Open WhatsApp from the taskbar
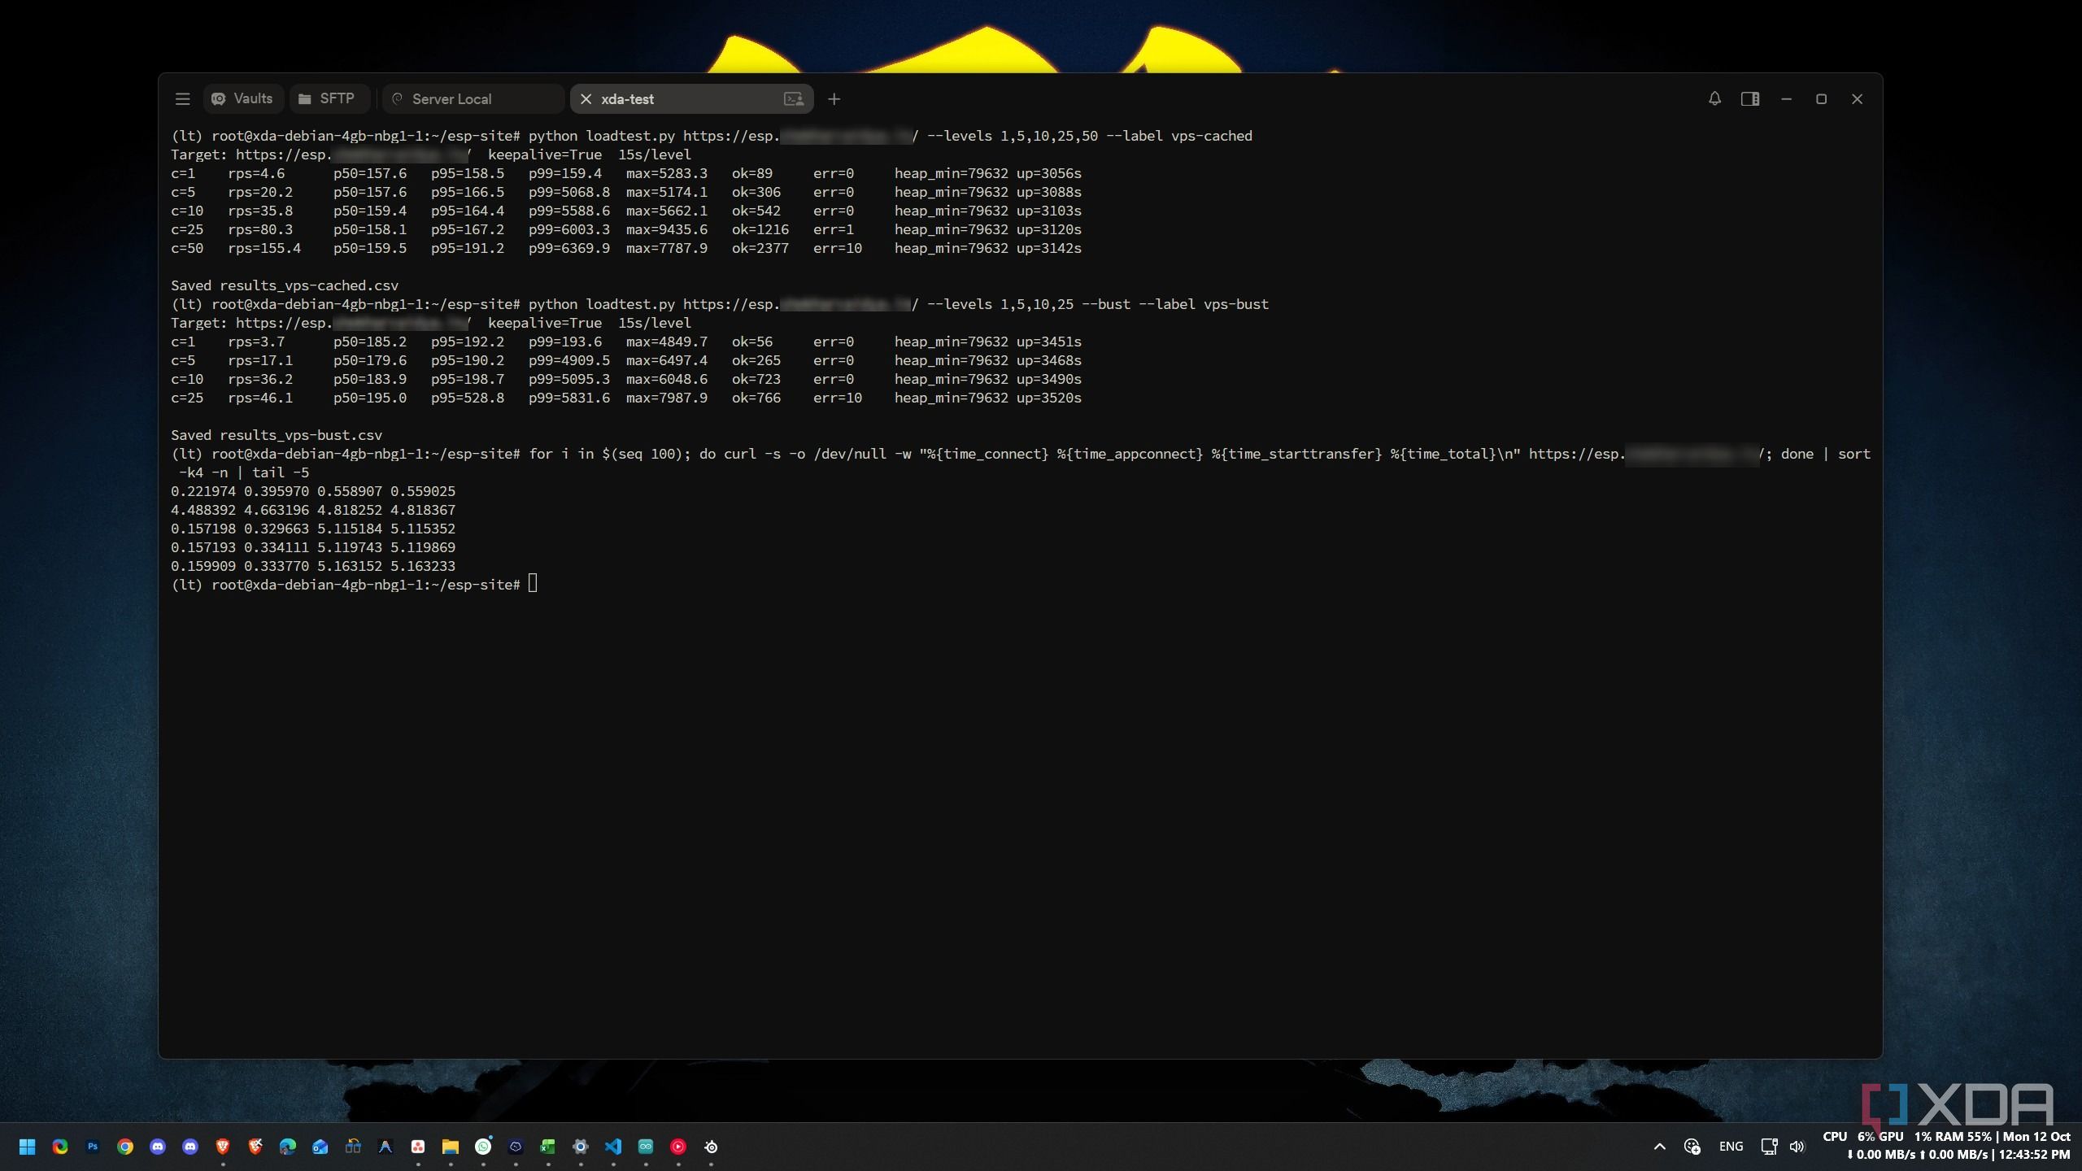Image resolution: width=2082 pixels, height=1171 pixels. point(483,1147)
